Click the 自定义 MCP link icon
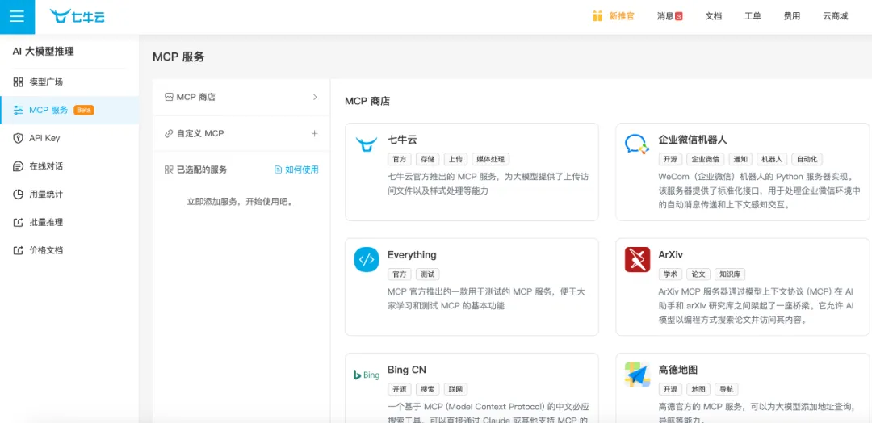The height and width of the screenshot is (423, 872). click(169, 134)
